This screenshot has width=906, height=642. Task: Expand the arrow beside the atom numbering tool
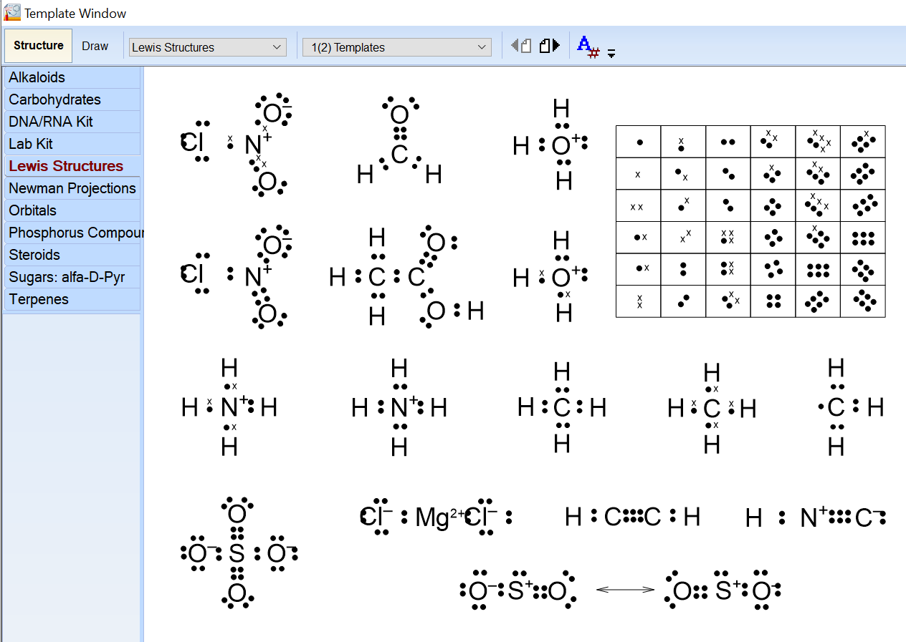[x=611, y=52]
